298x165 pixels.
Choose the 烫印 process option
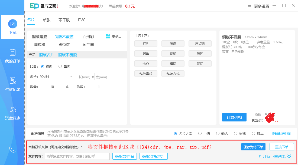point(173,54)
